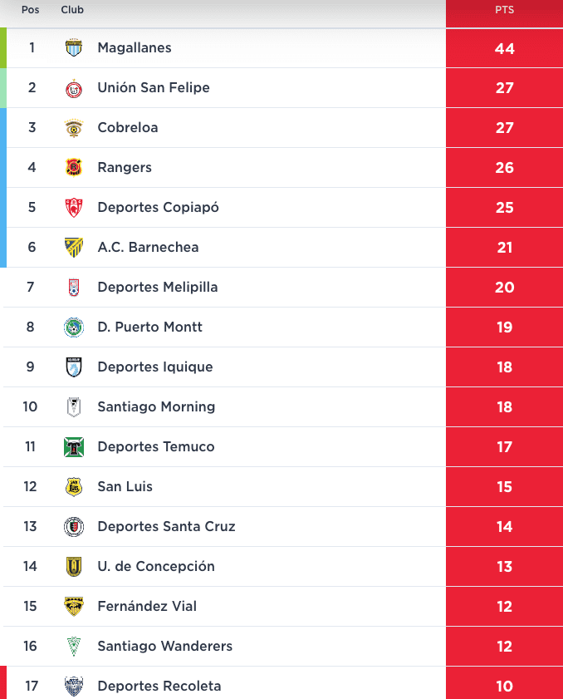Viewport: 563px width, 699px height.
Task: Open the Deportes Santa Cruz link
Action: coord(166,526)
